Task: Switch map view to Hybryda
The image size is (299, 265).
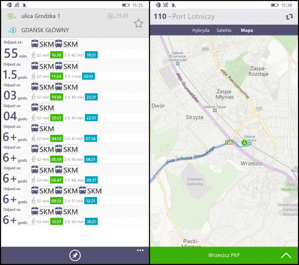Action: click(x=201, y=30)
